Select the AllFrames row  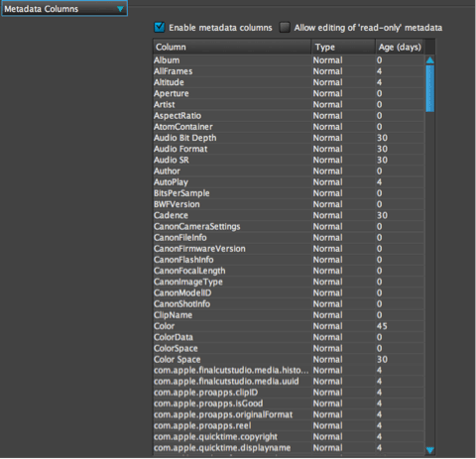289,71
